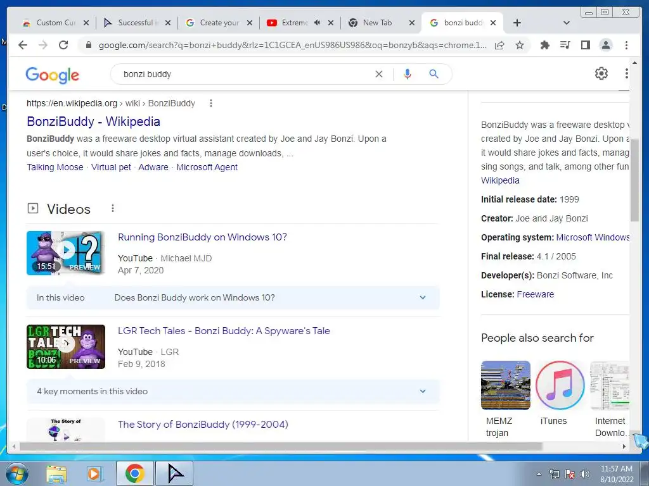649x486 pixels.
Task: Close the bonzi buddy tab
Action: tap(493, 23)
